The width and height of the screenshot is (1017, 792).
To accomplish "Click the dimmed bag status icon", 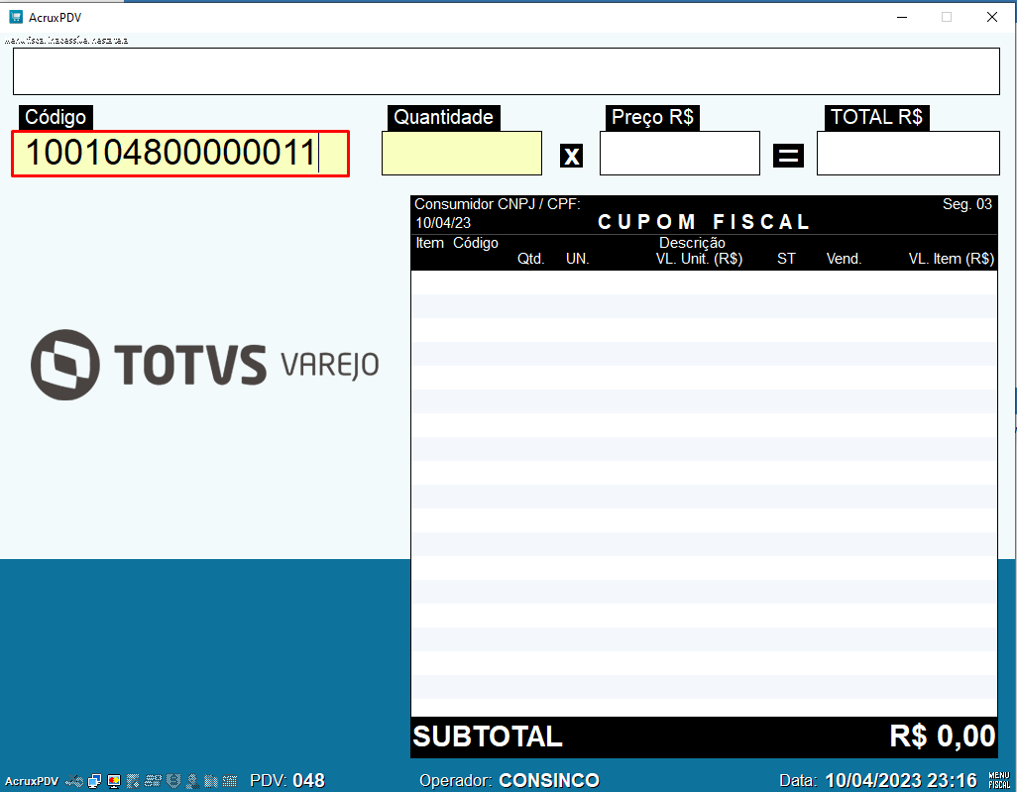I will tap(211, 781).
